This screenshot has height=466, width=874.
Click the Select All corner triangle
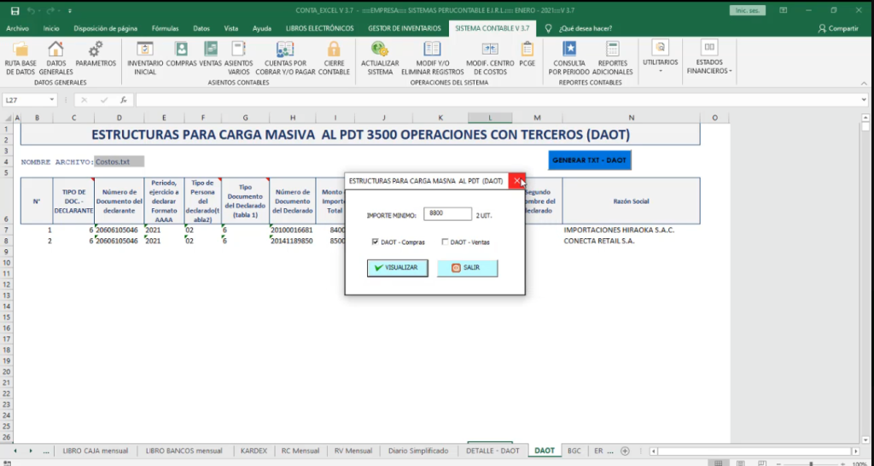7,118
